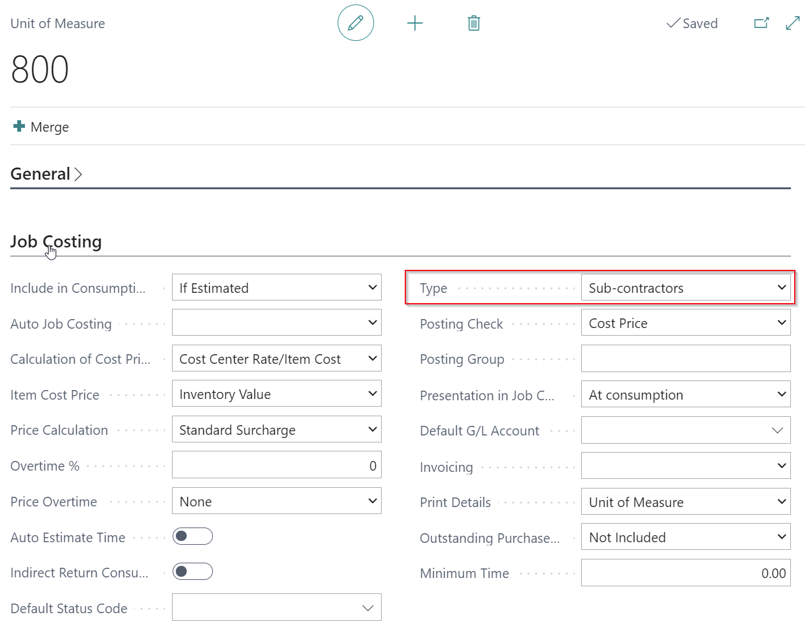Viewport: 805px width, 633px height.
Task: Expand the General section
Action: pyautogui.click(x=47, y=174)
